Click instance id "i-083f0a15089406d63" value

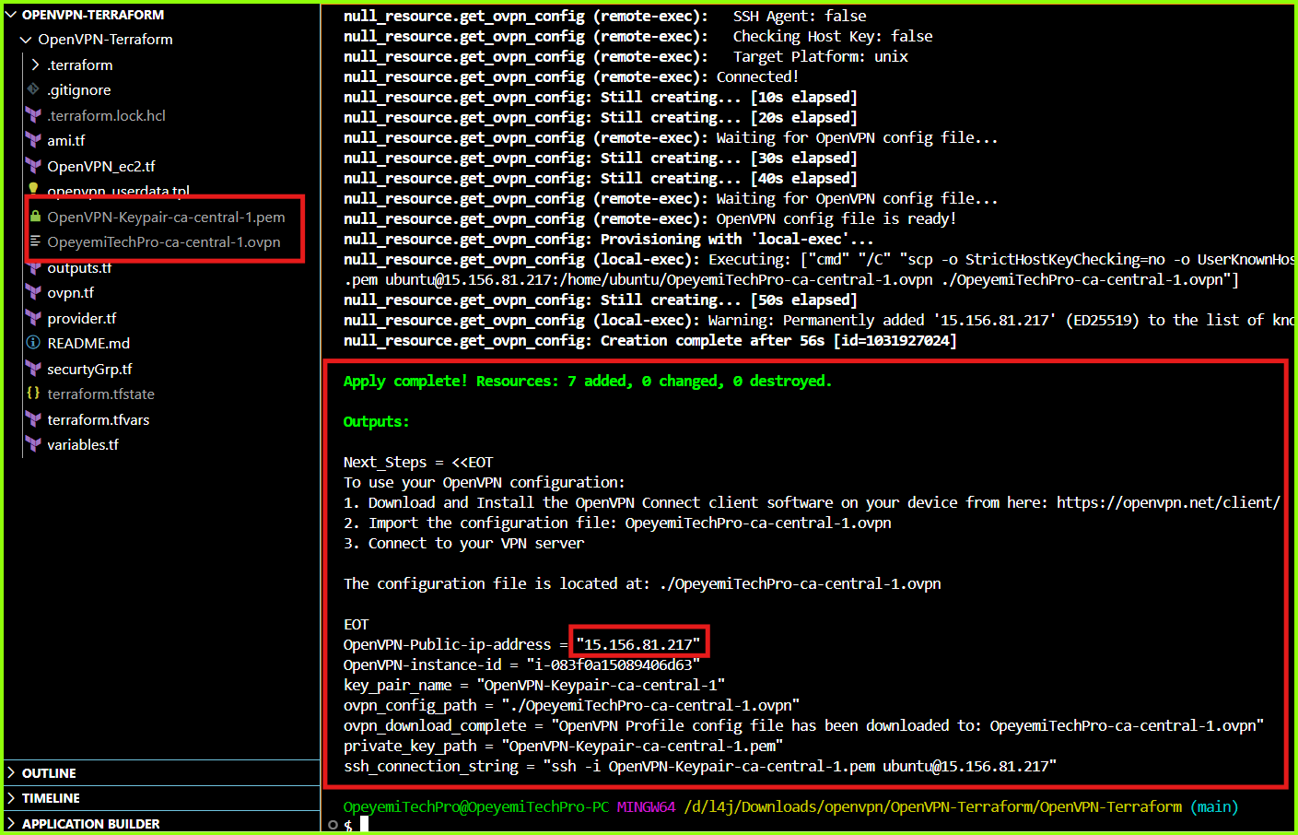(614, 664)
